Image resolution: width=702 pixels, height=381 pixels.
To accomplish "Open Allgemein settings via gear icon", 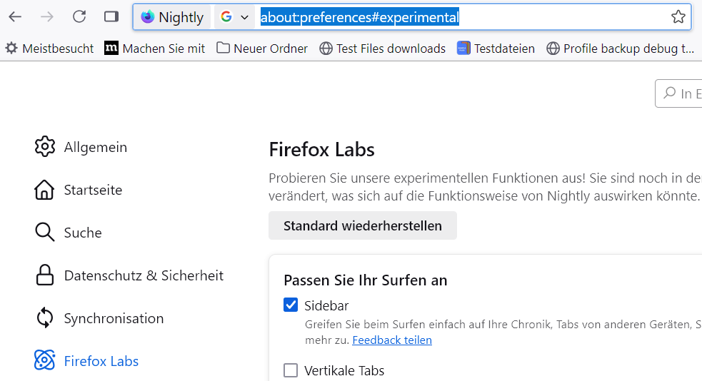I will (x=44, y=147).
